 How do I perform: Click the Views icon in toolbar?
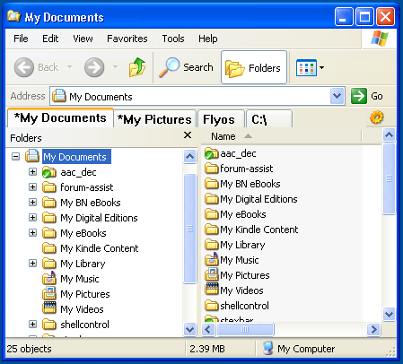306,68
